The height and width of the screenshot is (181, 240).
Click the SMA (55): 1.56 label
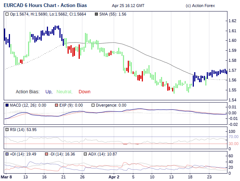coord(113,14)
